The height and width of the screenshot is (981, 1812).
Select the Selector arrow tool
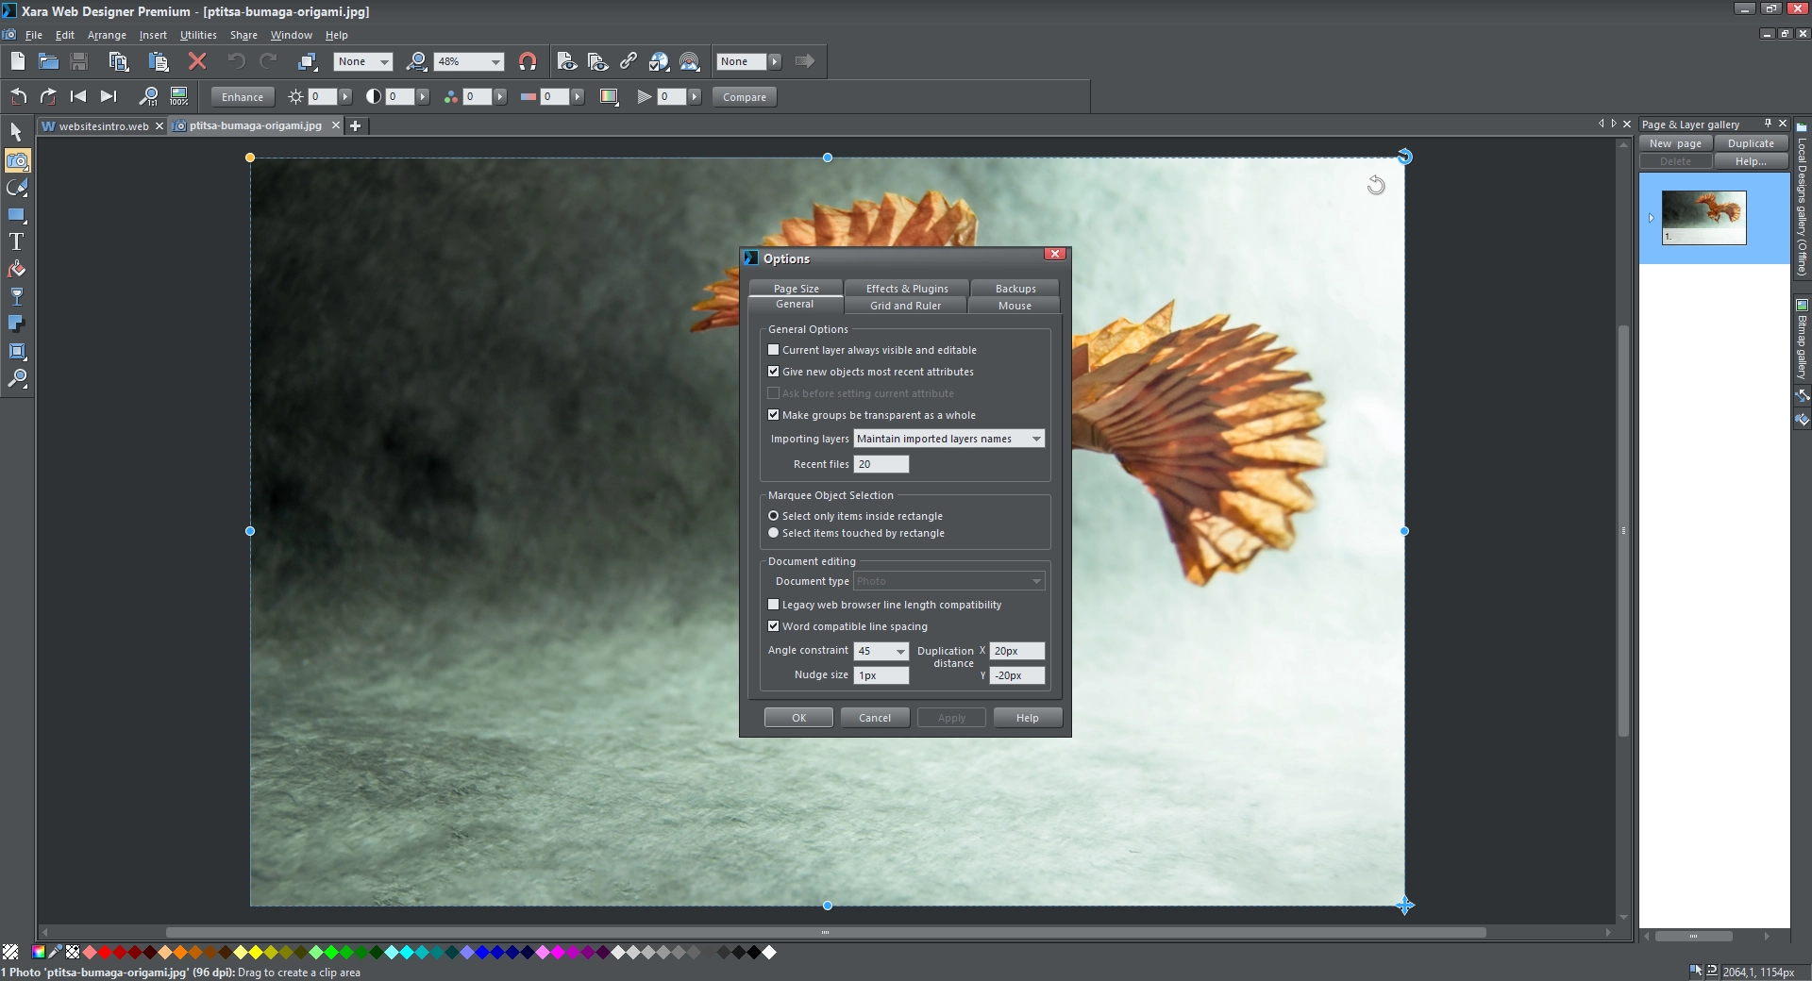coord(16,132)
